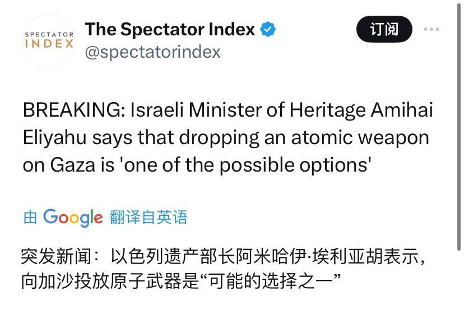Click the 翻译自英语 translation link
The image size is (464, 323).
tap(149, 218)
